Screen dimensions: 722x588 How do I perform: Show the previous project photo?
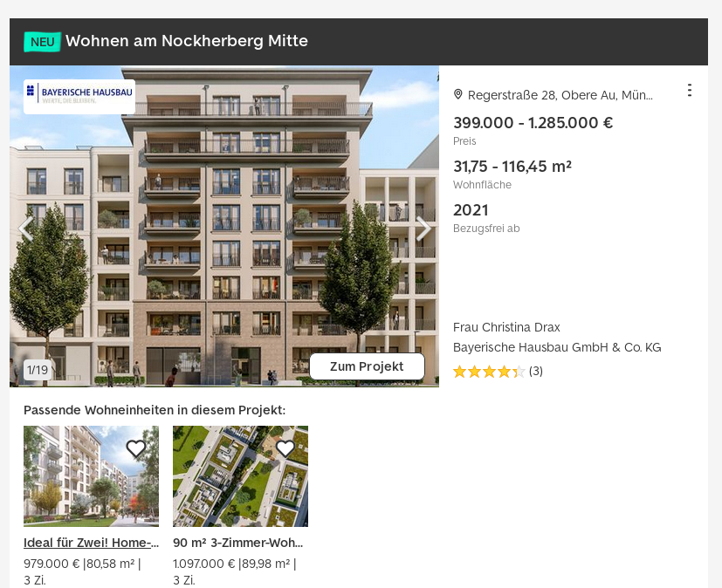coord(26,229)
